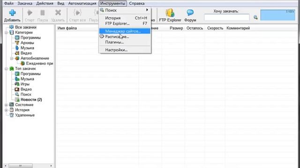The image size is (300, 168).
Task: Select the Состояние tree node
Action: tap(24, 105)
